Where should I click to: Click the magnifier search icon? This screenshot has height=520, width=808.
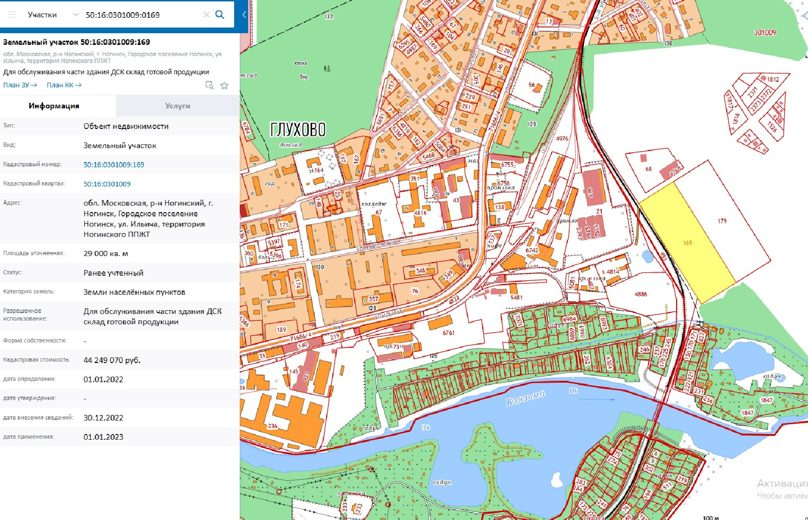220,14
